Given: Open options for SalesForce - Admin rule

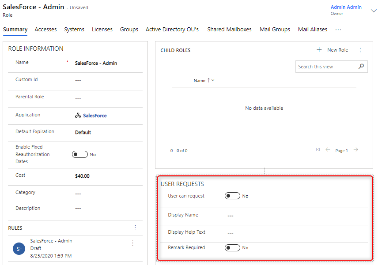Looking at the screenshot, I should [132, 243].
